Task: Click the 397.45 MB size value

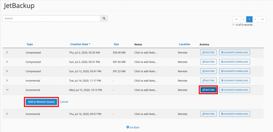Action: click(119, 62)
